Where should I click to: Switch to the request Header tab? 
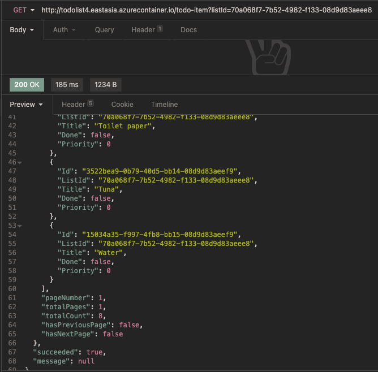[x=147, y=30]
